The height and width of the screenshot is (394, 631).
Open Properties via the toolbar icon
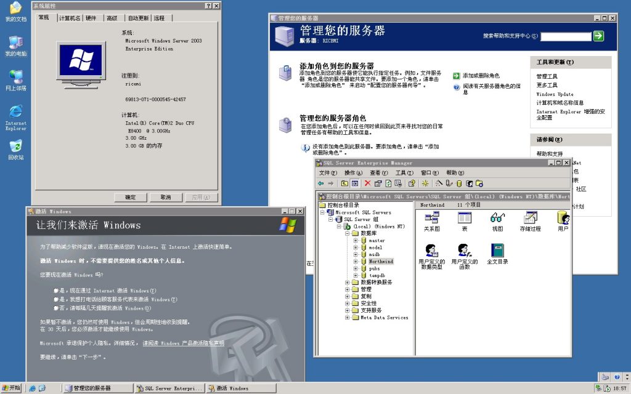[x=378, y=183]
